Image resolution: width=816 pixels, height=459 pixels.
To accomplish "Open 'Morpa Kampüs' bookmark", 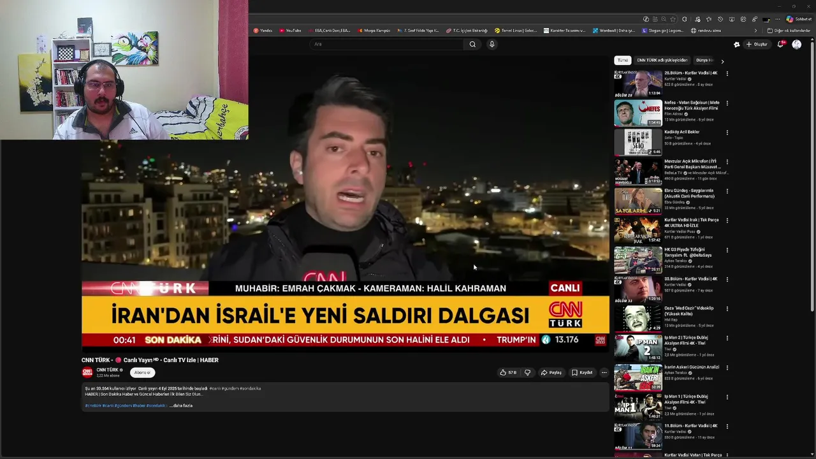I will click(x=374, y=31).
